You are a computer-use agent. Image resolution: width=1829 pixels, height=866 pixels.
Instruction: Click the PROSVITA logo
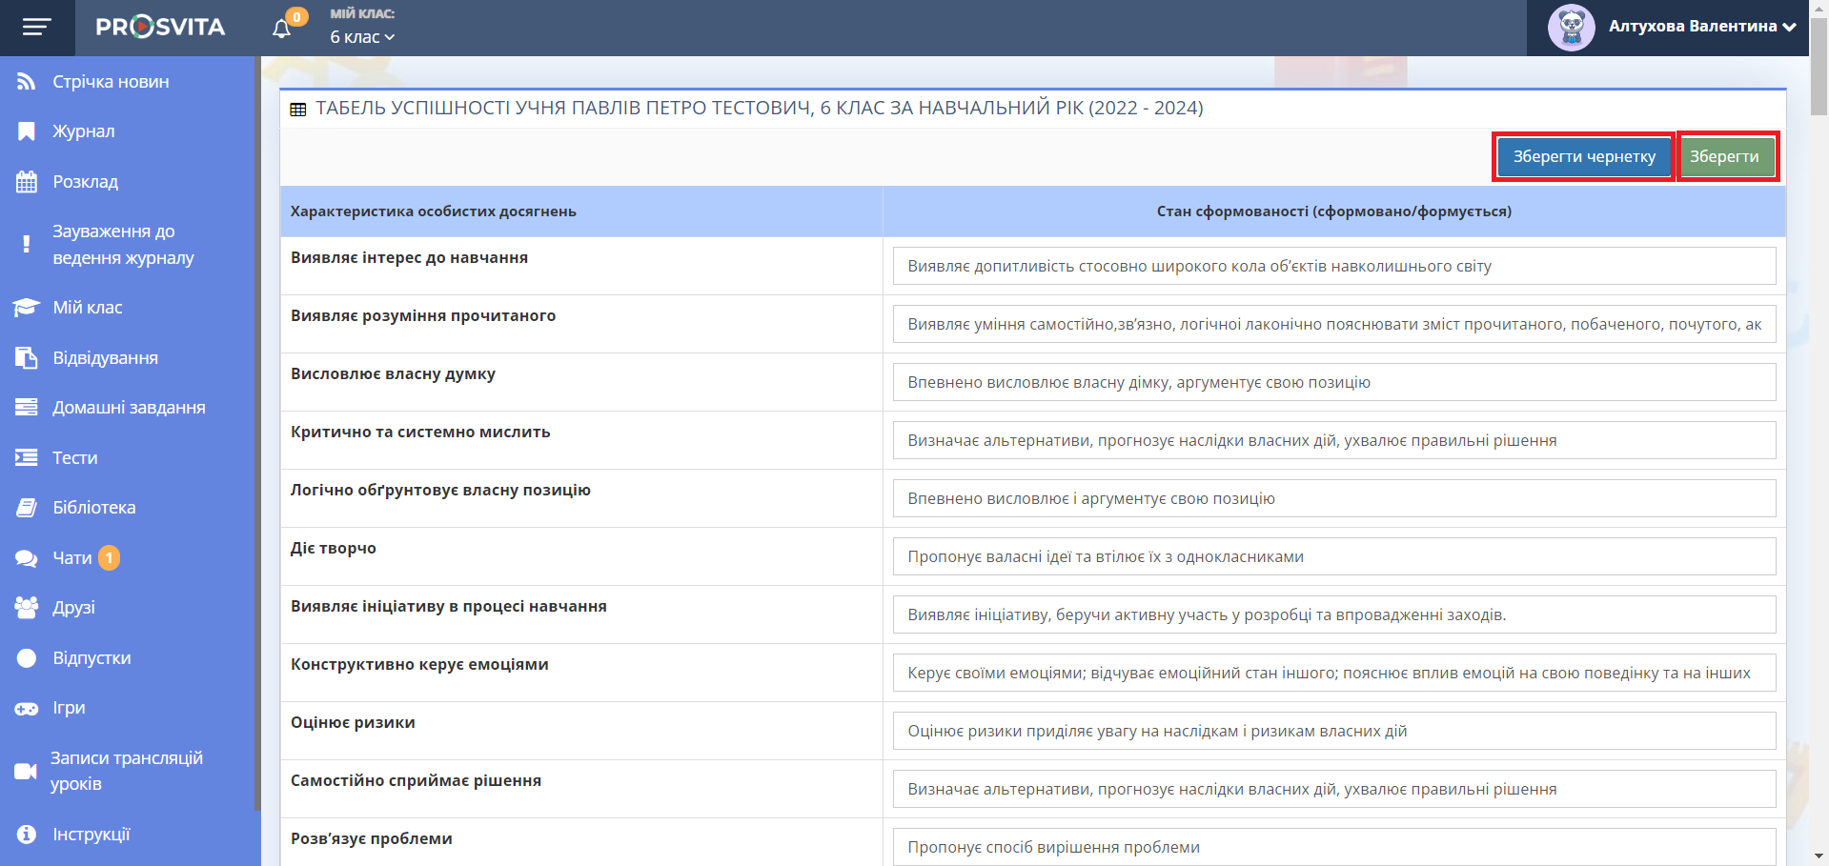point(160,28)
